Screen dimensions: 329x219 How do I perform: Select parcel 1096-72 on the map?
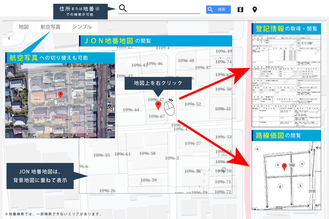pos(223,192)
